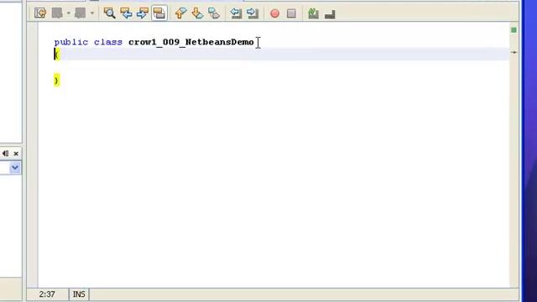Toggle the INS insert mode indicator

click(79, 294)
